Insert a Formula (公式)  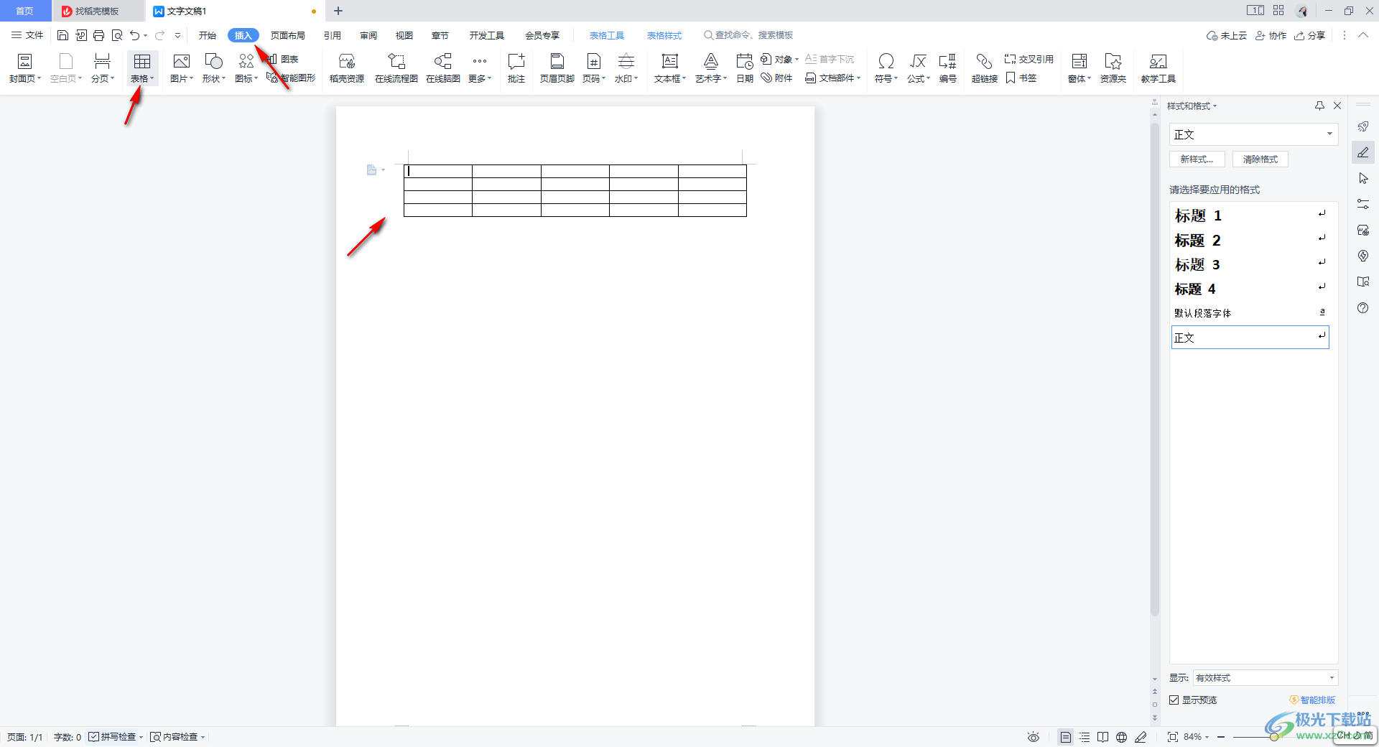(x=919, y=68)
